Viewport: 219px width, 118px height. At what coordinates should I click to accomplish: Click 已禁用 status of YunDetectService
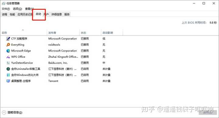(85, 63)
